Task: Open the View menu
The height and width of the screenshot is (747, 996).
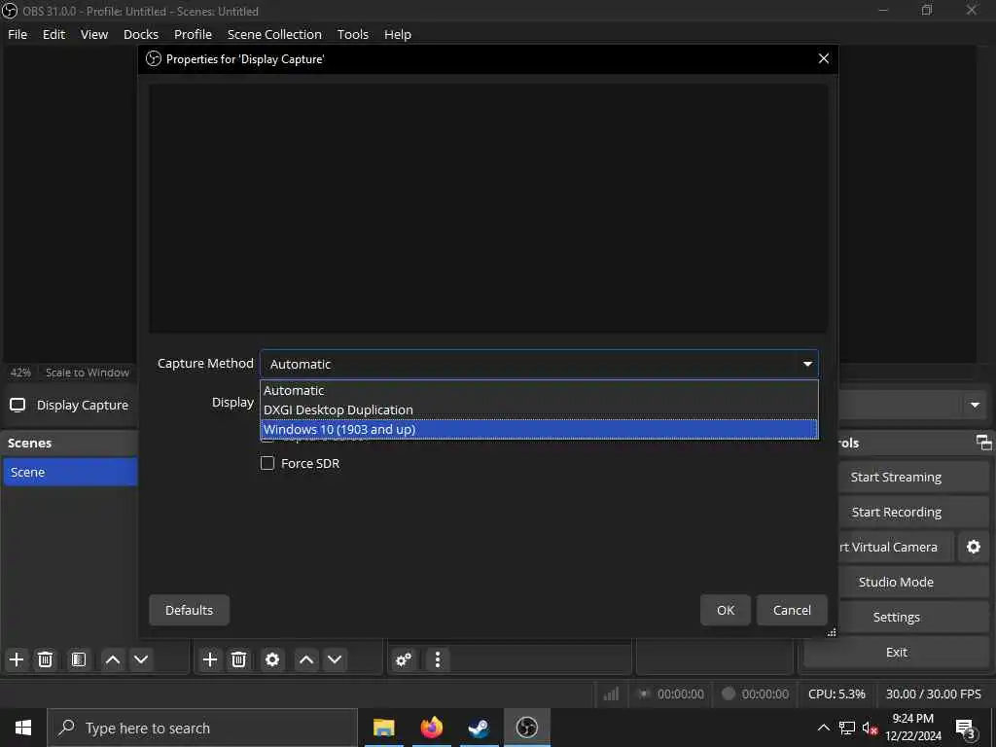Action: click(x=94, y=34)
